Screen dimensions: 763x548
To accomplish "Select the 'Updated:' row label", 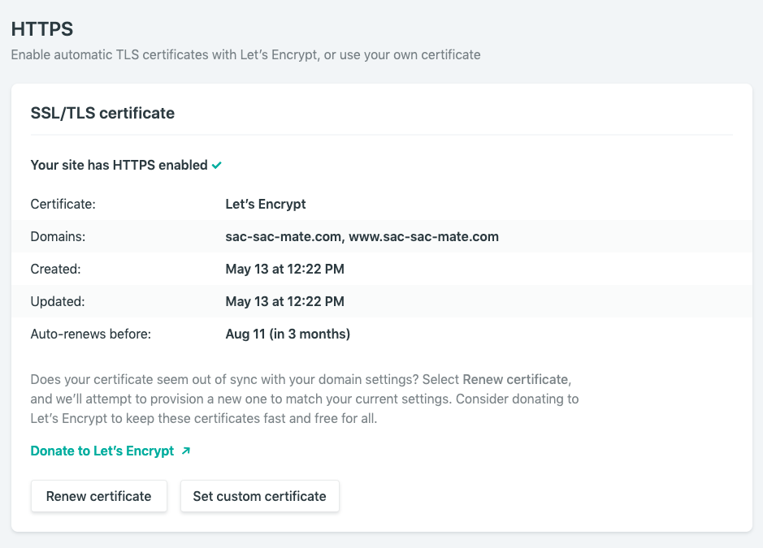I will 58,301.
